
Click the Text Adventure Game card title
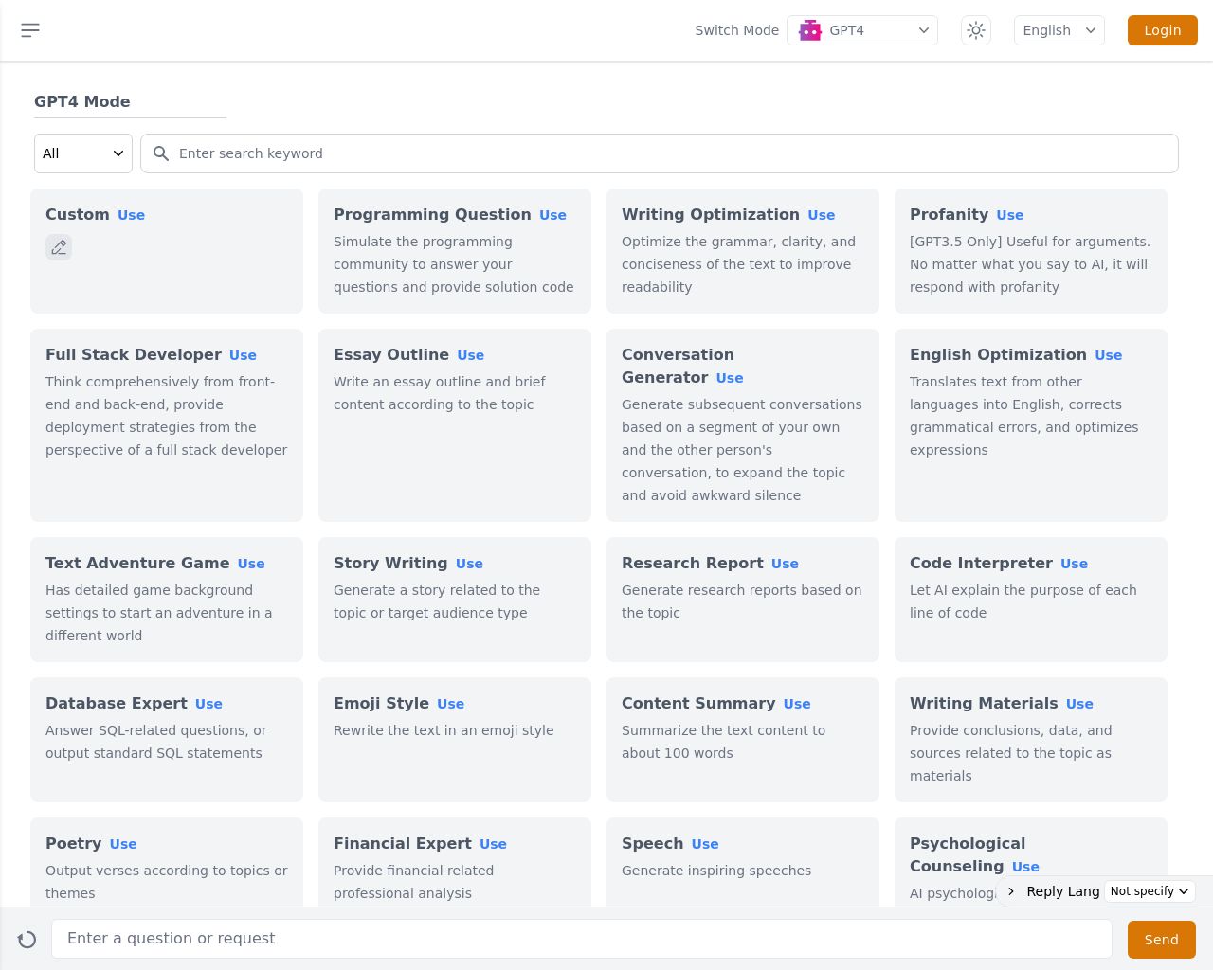(137, 564)
